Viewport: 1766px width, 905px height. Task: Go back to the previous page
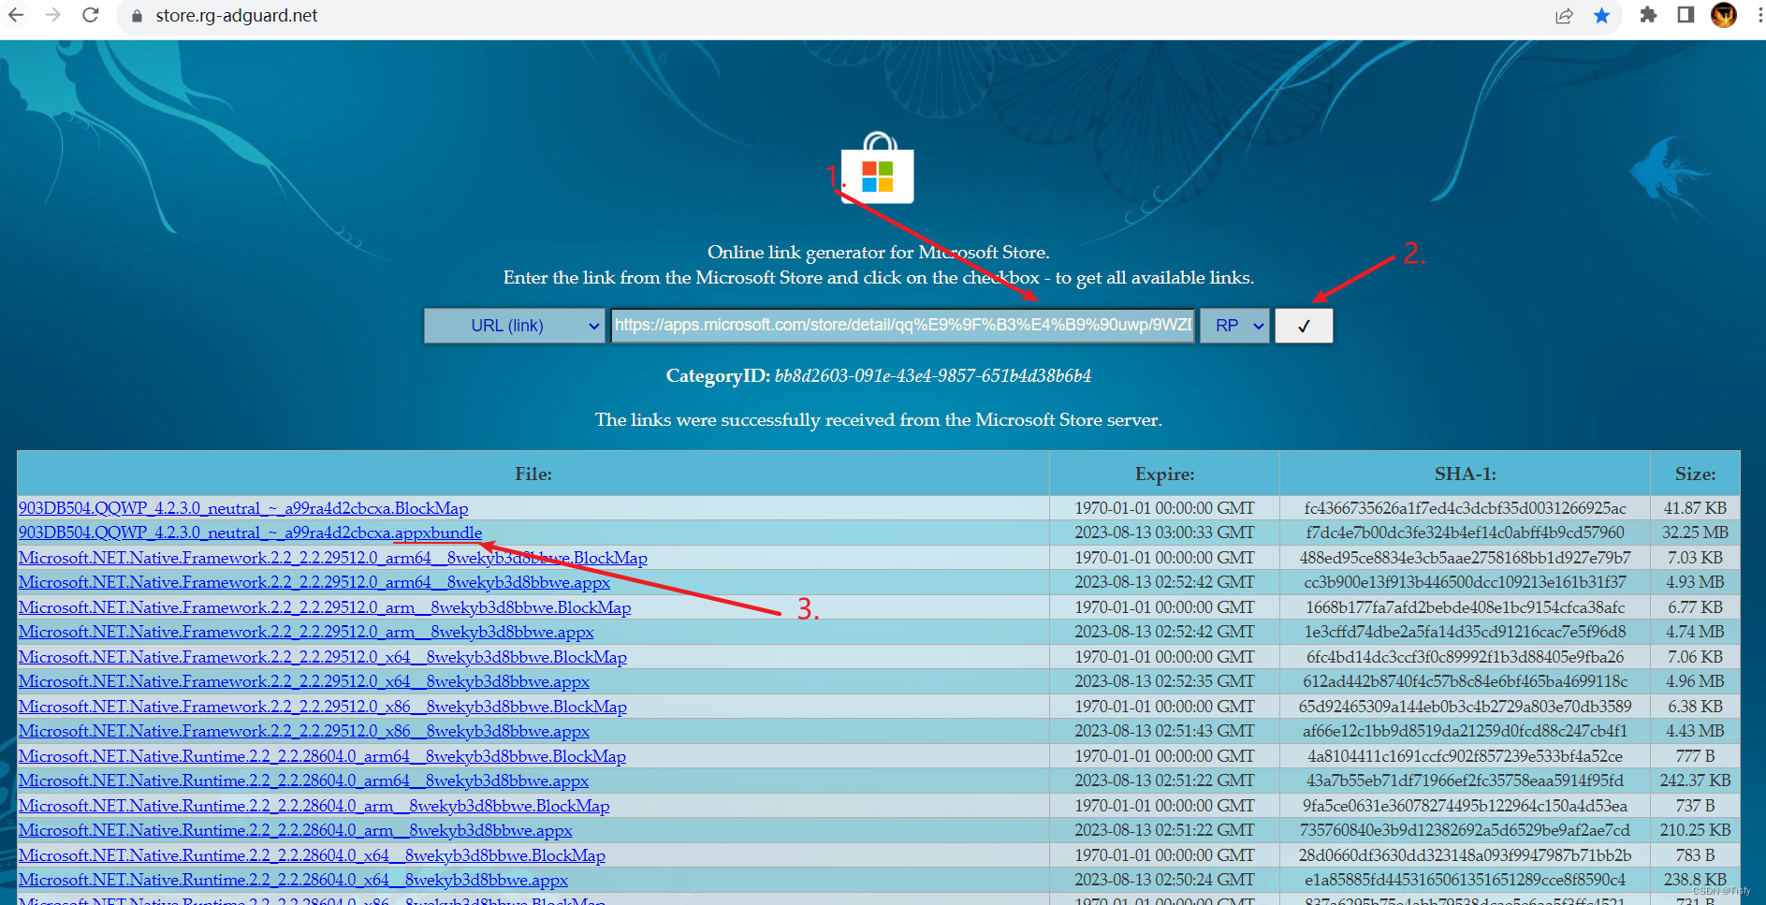point(16,15)
